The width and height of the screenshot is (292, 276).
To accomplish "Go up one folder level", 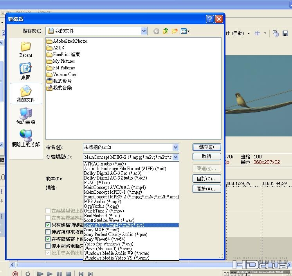I will (165, 31).
